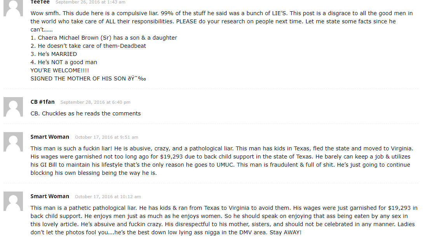Image resolution: width=425 pixels, height=237 pixels.
Task: Click the "SIGNED THE MOTHER OF HIS SON" line
Action: (x=88, y=78)
